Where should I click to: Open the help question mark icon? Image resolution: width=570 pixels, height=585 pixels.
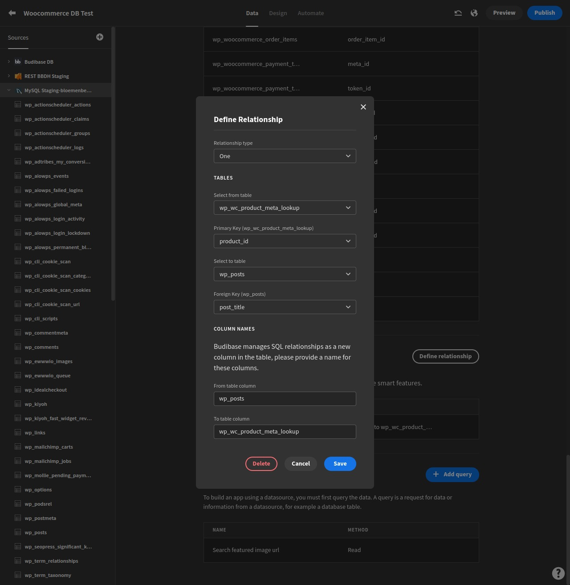pyautogui.click(x=558, y=573)
